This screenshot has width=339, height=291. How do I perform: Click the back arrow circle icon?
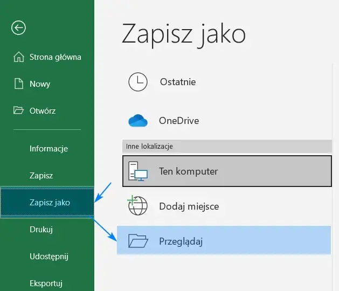[x=18, y=27]
